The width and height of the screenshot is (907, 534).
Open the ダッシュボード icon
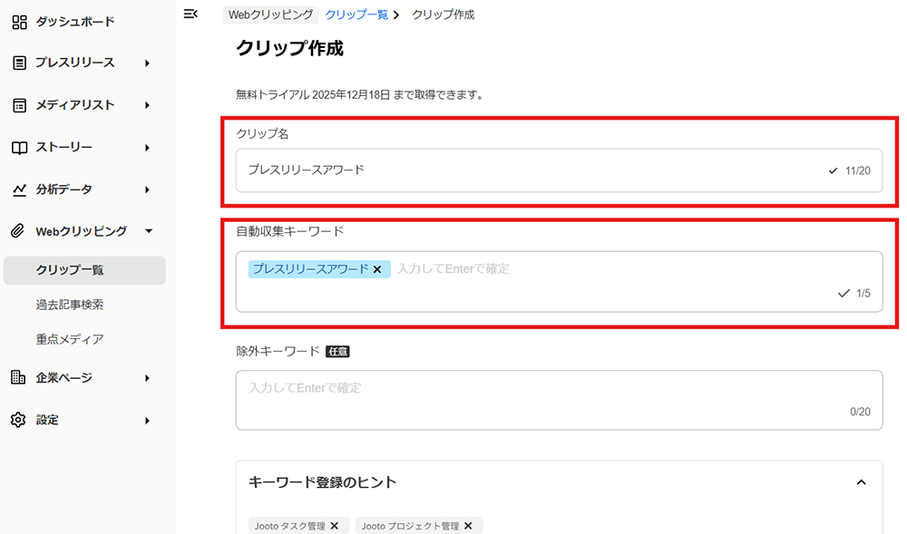tap(18, 22)
